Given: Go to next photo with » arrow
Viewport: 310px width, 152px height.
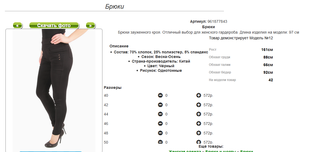Looking at the screenshot, I should coord(90,25).
